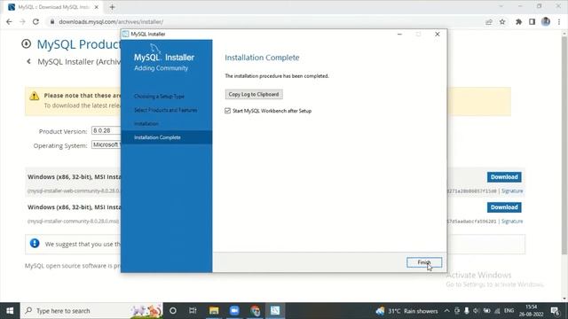The width and height of the screenshot is (568, 319).
Task: Open Zoom from the taskbar
Action: [234, 311]
